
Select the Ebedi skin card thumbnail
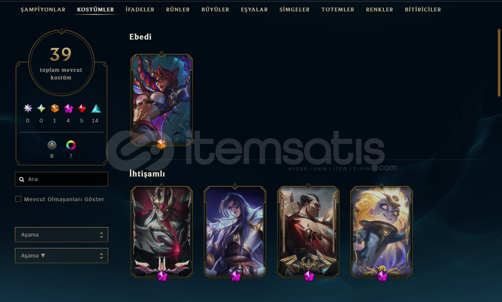tap(161, 100)
